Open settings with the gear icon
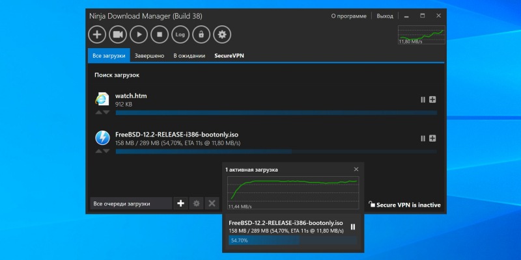 [222, 34]
